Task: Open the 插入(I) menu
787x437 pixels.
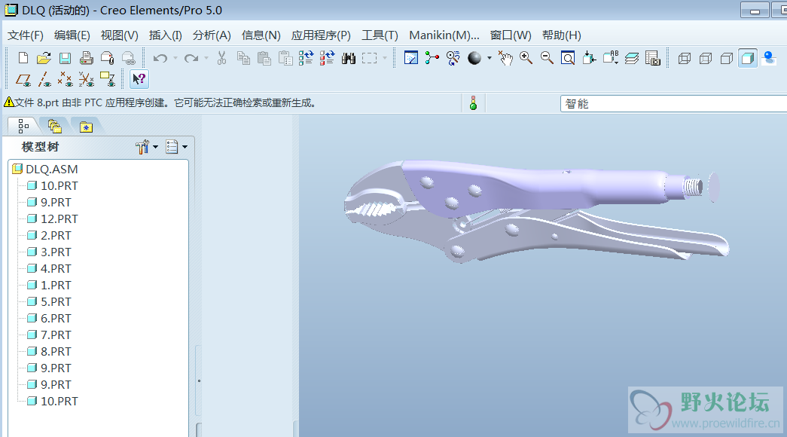Action: [x=166, y=35]
